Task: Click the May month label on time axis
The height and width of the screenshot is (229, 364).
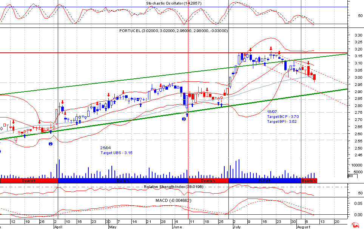Action: click(113, 227)
